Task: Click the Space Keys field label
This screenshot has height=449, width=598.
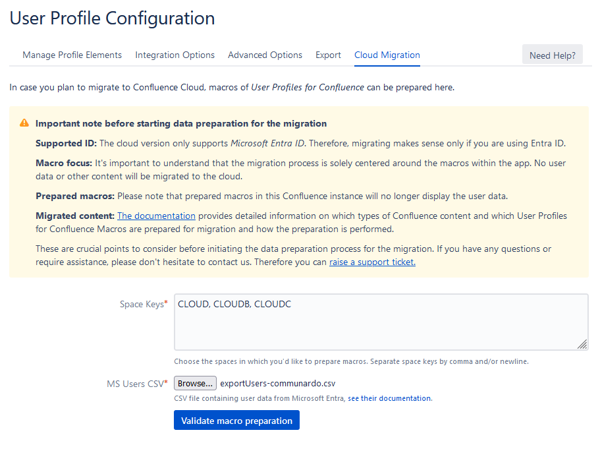Action: pyautogui.click(x=143, y=304)
